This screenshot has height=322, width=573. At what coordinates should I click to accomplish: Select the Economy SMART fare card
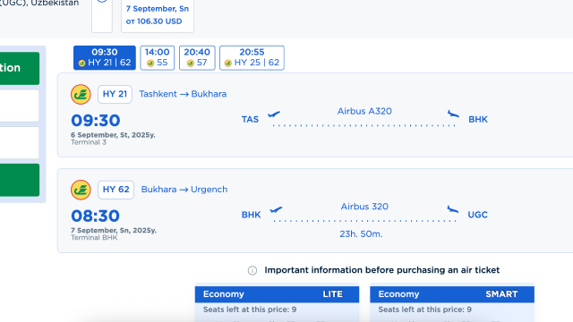452,302
